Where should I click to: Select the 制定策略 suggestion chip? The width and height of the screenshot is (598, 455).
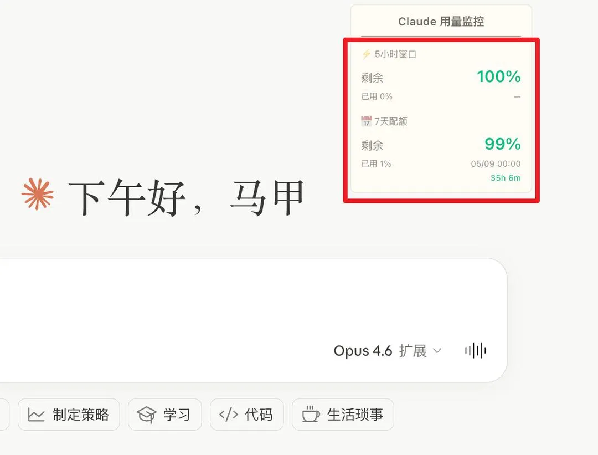pos(69,415)
